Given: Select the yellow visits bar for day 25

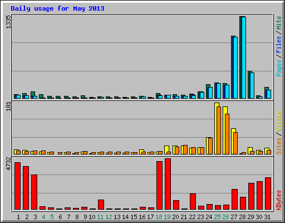Looking at the screenshot, I should (x=217, y=128).
